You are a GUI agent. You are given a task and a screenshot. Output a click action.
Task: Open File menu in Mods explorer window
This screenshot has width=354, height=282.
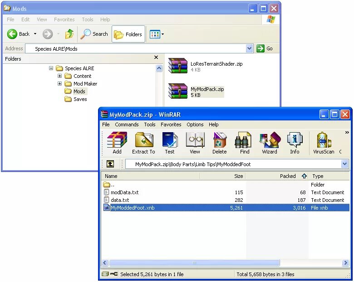click(x=10, y=19)
